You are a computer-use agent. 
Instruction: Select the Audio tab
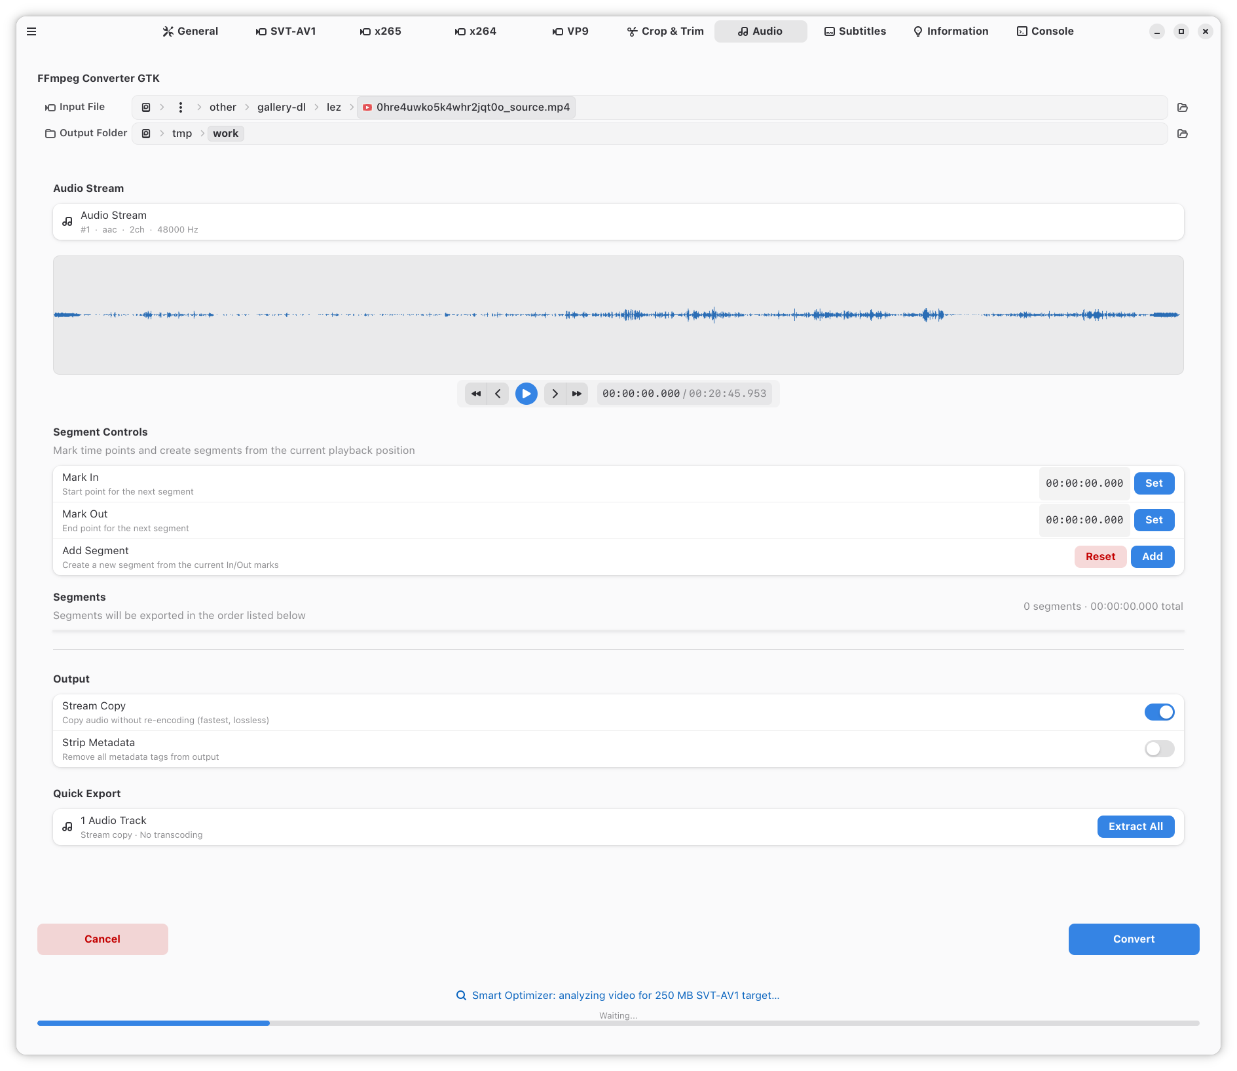point(761,31)
